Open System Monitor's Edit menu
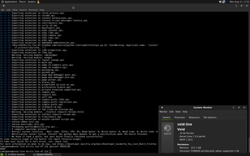 pyautogui.click(x=171, y=112)
